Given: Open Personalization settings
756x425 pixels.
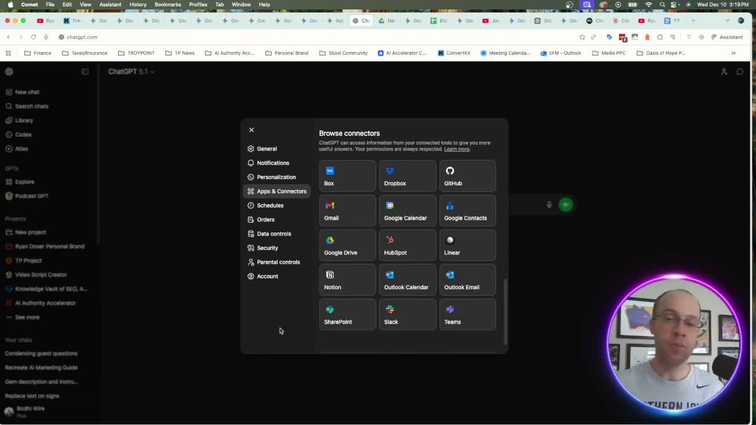Looking at the screenshot, I should click(x=276, y=177).
